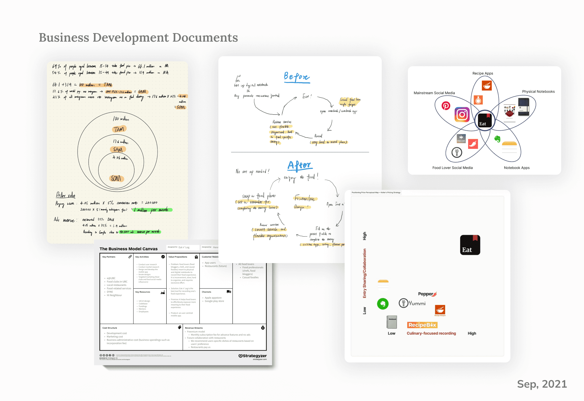Image resolution: width=584 pixels, height=401 pixels.
Task: Click the 'Culinary-focused recording' axis label
Action: click(431, 333)
